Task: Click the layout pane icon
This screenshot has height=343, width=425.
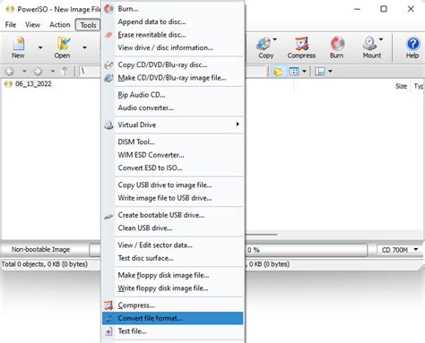Action: 320,72
